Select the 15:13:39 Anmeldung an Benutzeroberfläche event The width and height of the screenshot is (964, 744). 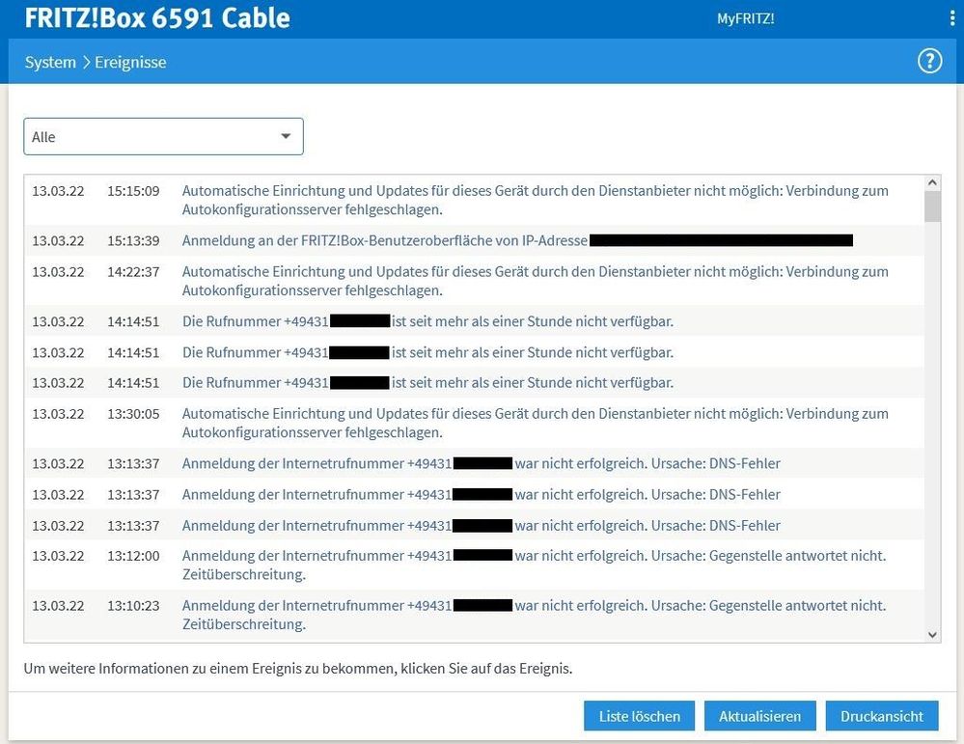point(474,240)
